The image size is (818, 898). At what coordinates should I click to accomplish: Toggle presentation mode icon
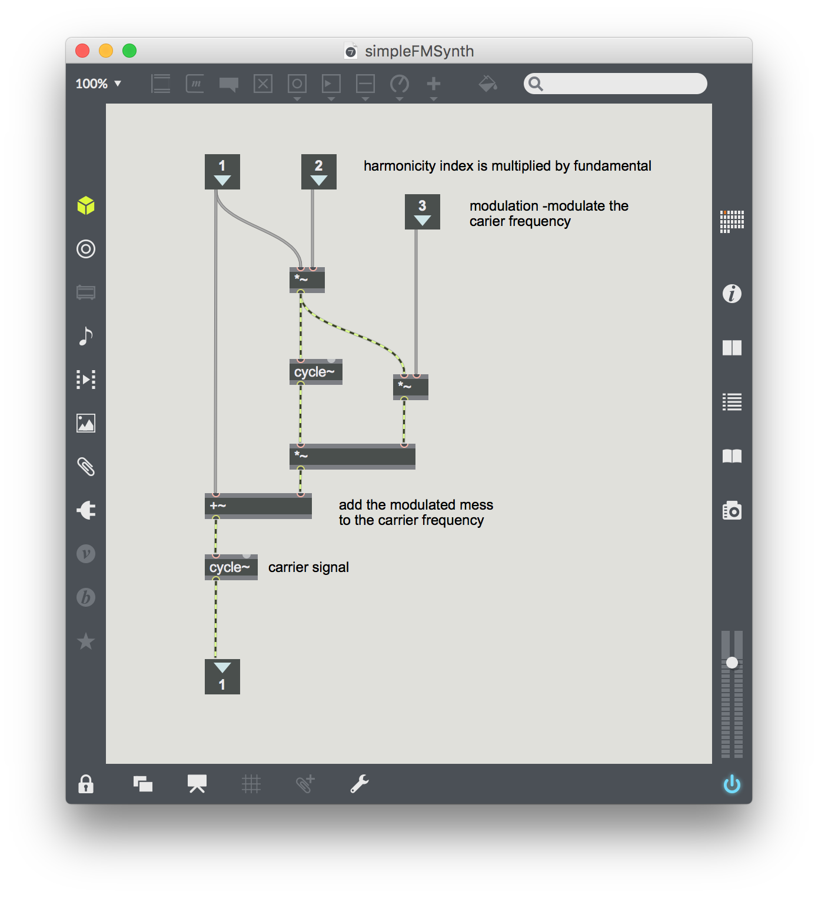tap(197, 784)
